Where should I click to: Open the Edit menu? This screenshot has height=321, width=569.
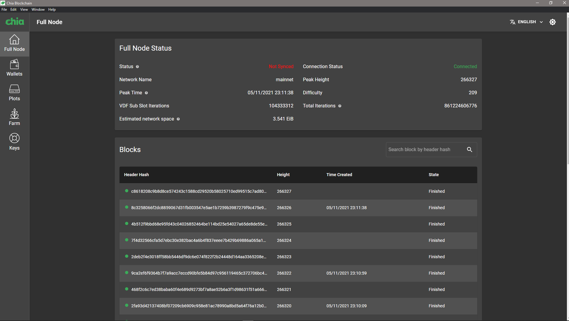(x=13, y=10)
